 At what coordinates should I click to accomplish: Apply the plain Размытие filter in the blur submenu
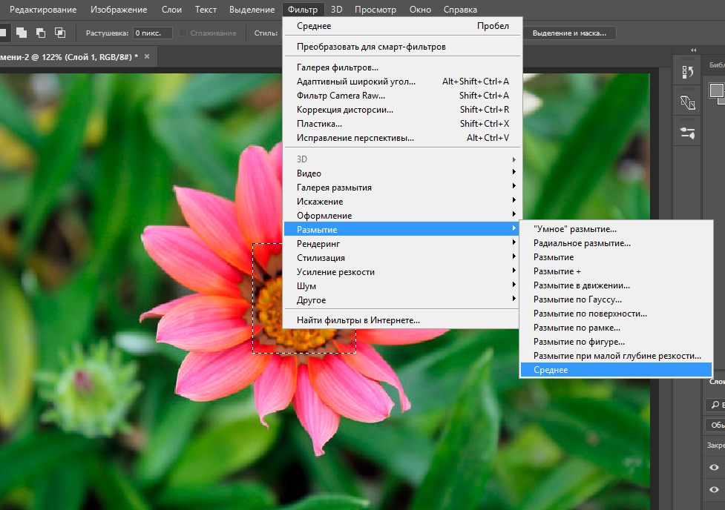tap(616, 257)
